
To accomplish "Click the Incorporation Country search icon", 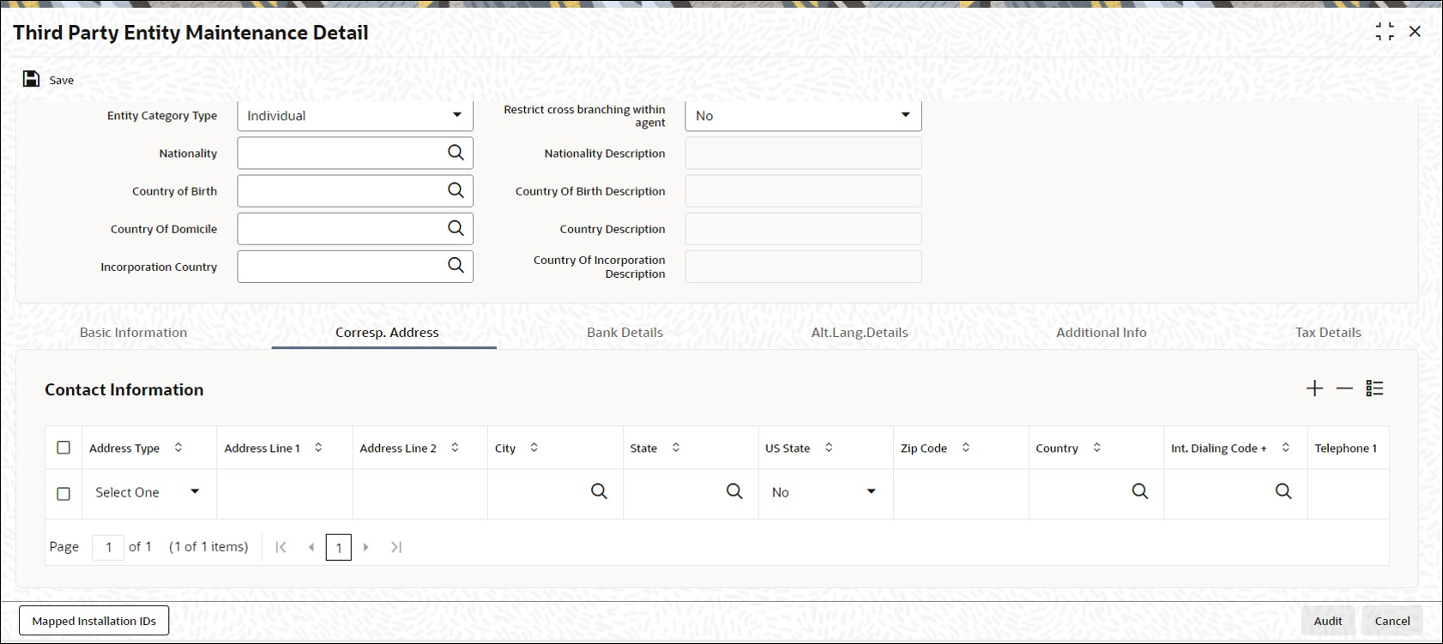I will (456, 266).
